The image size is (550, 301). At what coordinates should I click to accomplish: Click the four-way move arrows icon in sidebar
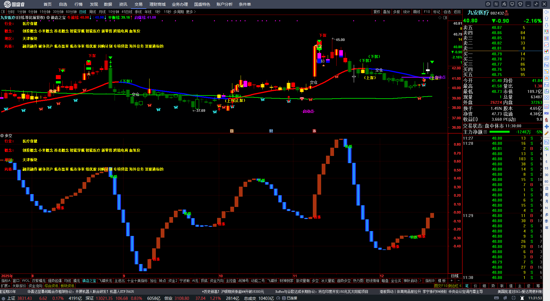(x=547, y=126)
